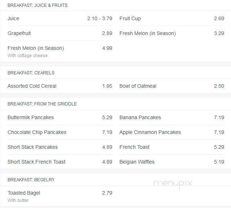Viewport: 231px width, 208px height.
Task: Open the Fruit Cup item
Action: tap(172, 18)
